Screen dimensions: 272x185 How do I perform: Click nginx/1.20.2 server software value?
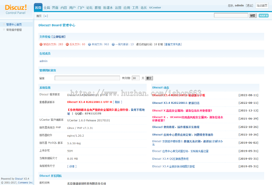coord(76,136)
